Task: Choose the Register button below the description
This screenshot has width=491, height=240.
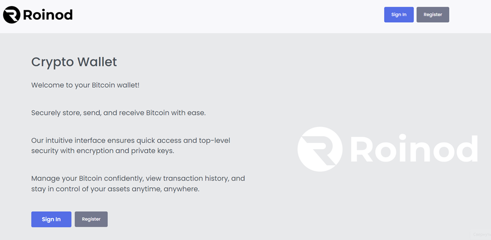Action: pos(91,219)
